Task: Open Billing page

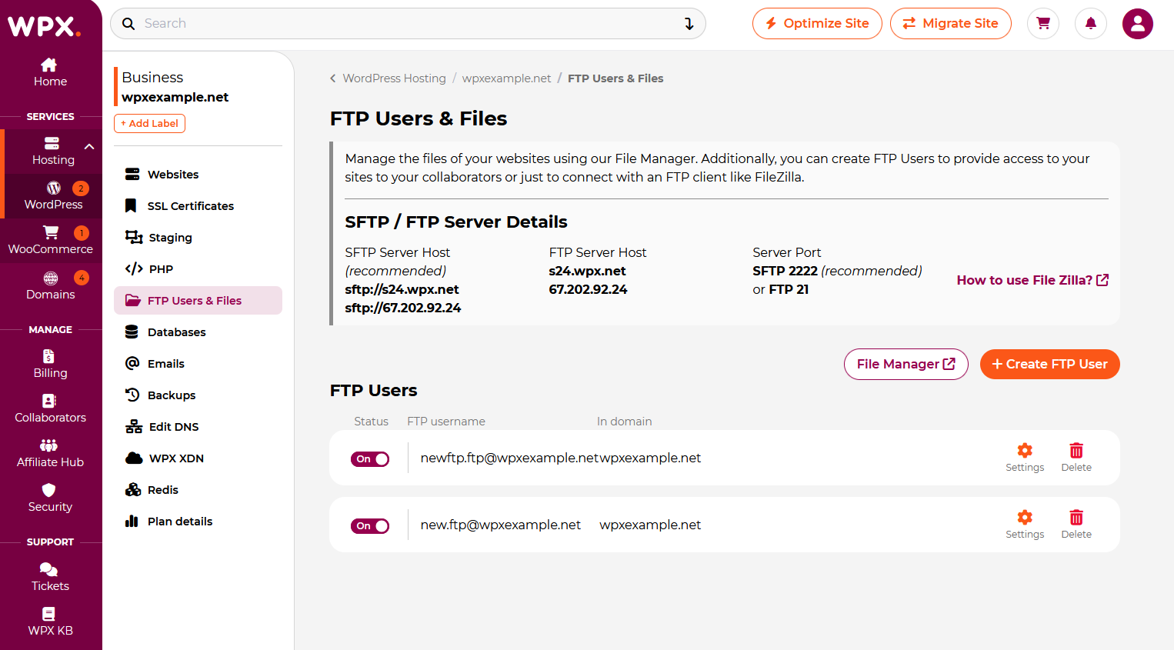Action: (x=51, y=364)
